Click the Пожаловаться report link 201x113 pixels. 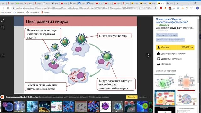click(162, 31)
